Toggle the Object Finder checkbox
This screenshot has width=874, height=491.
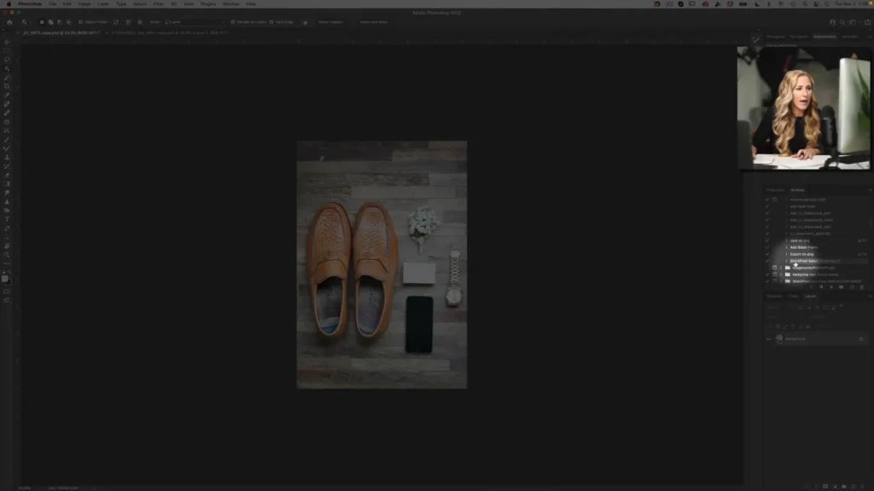(80, 22)
